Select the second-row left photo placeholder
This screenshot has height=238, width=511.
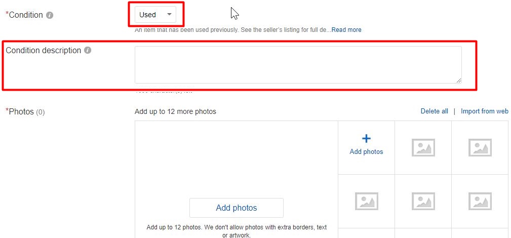366,201
